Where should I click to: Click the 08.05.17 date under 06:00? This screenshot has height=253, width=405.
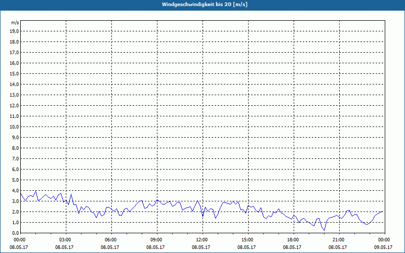110,247
